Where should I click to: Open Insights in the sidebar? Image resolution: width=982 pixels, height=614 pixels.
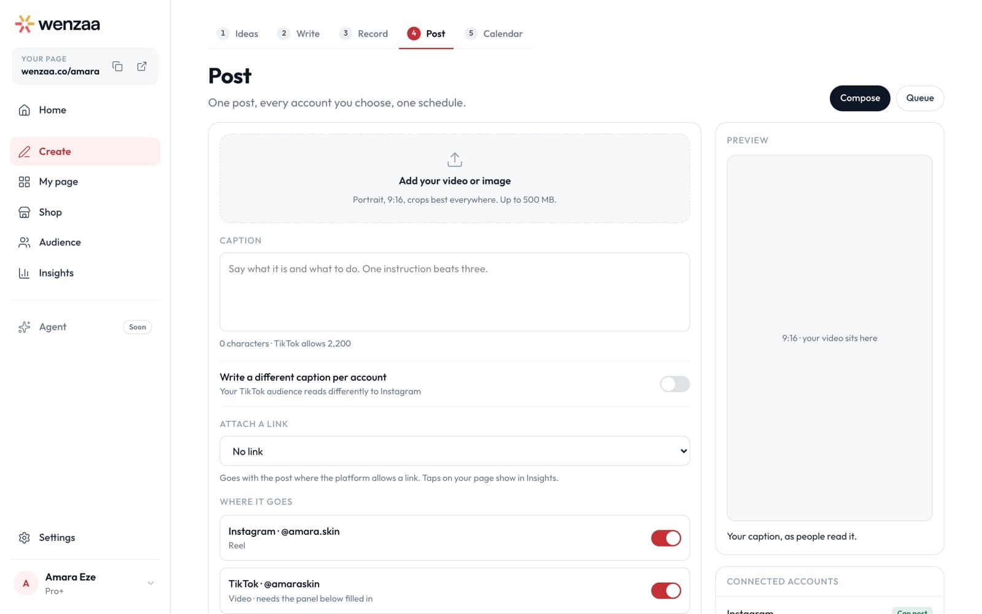coord(85,273)
